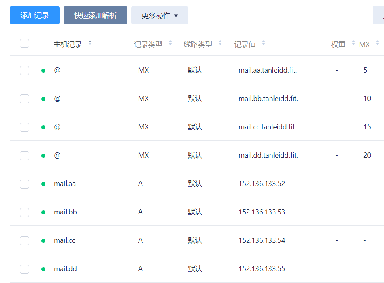Click green status dot of mail.cc.tanleidd.fit. row
This screenshot has width=384, height=283.
(43, 127)
